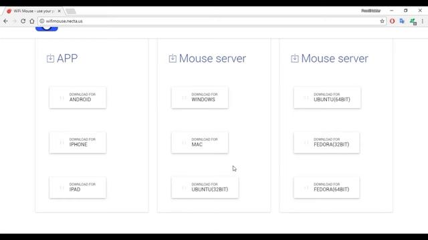Download the app for iPhone
428x240 pixels.
point(78,143)
